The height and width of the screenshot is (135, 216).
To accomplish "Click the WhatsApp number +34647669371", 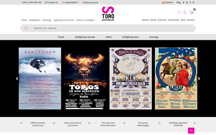I will (70, 2).
